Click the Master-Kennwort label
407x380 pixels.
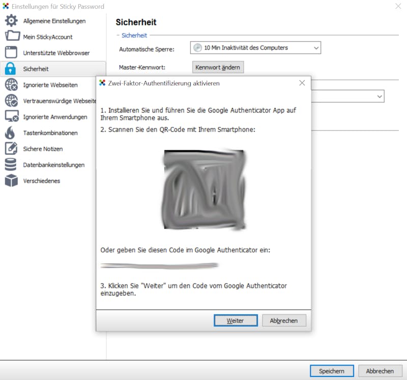click(x=142, y=67)
